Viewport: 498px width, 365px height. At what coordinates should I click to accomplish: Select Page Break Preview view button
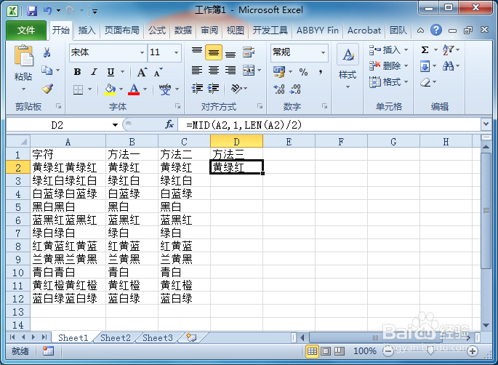340,351
